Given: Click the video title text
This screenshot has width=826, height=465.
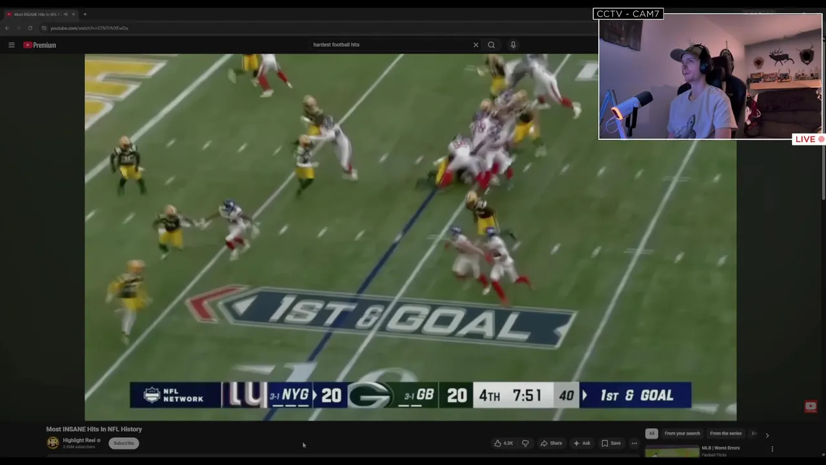Looking at the screenshot, I should tap(94, 429).
